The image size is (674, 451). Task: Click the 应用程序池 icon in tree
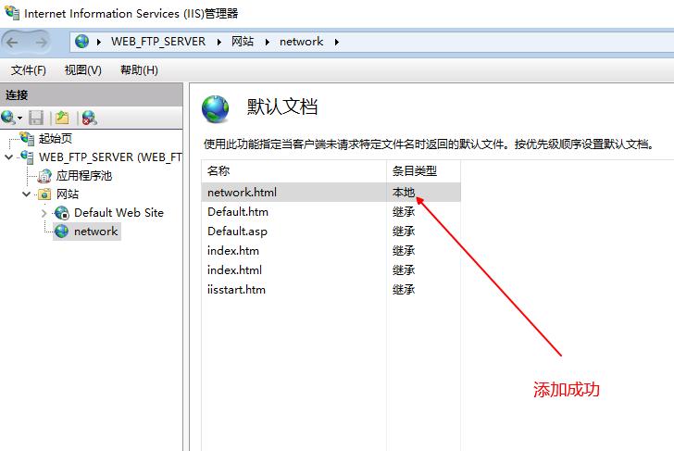pyautogui.click(x=44, y=175)
